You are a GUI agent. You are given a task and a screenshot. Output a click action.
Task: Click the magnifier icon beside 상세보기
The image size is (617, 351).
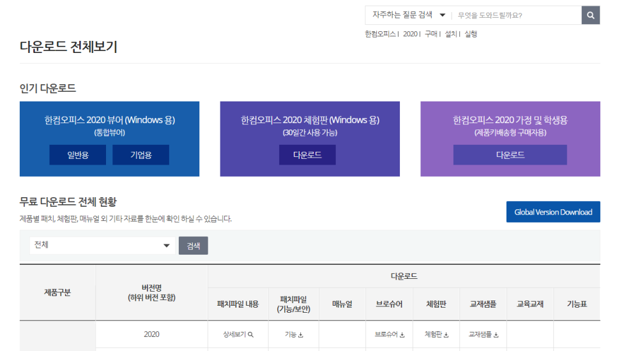point(250,335)
